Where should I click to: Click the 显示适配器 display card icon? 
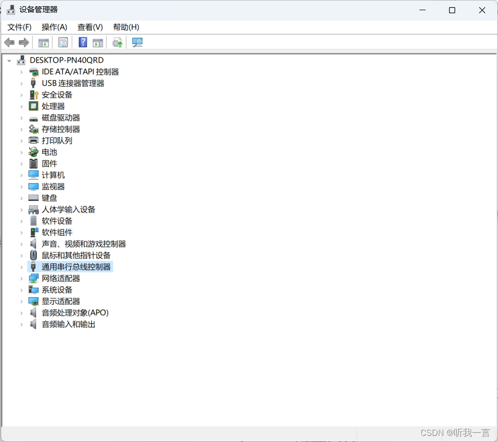[33, 301]
